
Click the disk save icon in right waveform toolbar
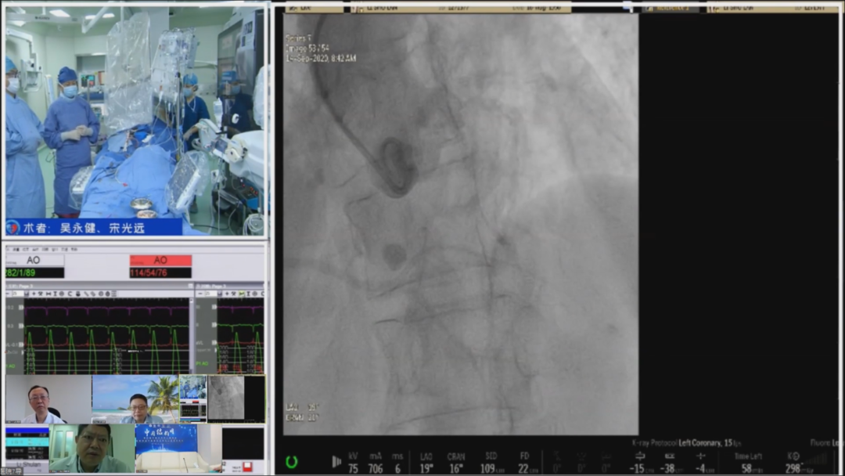pos(219,294)
